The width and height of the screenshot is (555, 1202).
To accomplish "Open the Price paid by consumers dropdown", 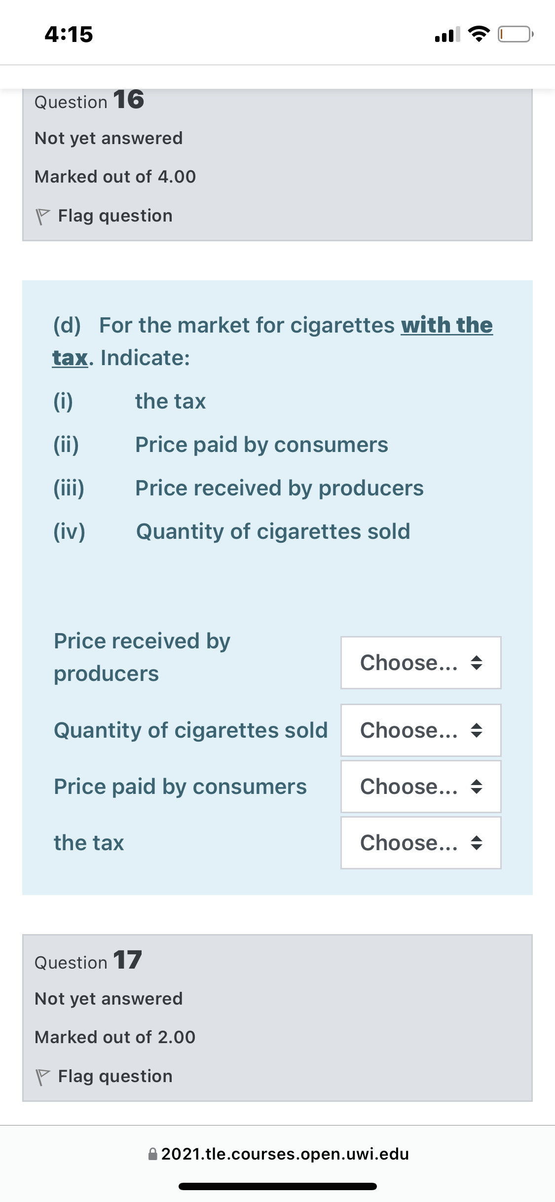I will 420,787.
